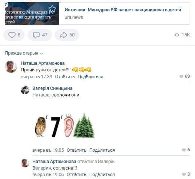Bookmark the article with the star icon
This screenshot has width=195, height=179.
pyautogui.click(x=52, y=9)
